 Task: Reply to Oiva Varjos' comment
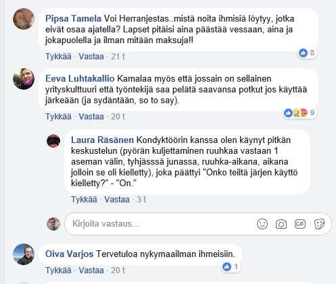pos(91,270)
